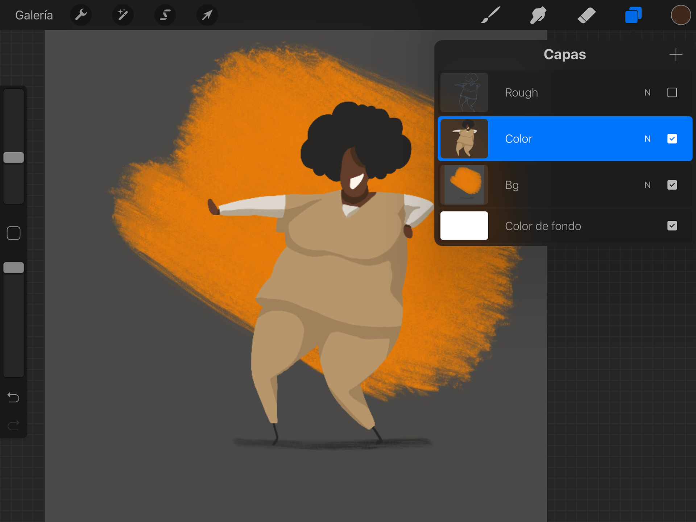Tap the undo arrow
696x522 pixels.
click(13, 398)
